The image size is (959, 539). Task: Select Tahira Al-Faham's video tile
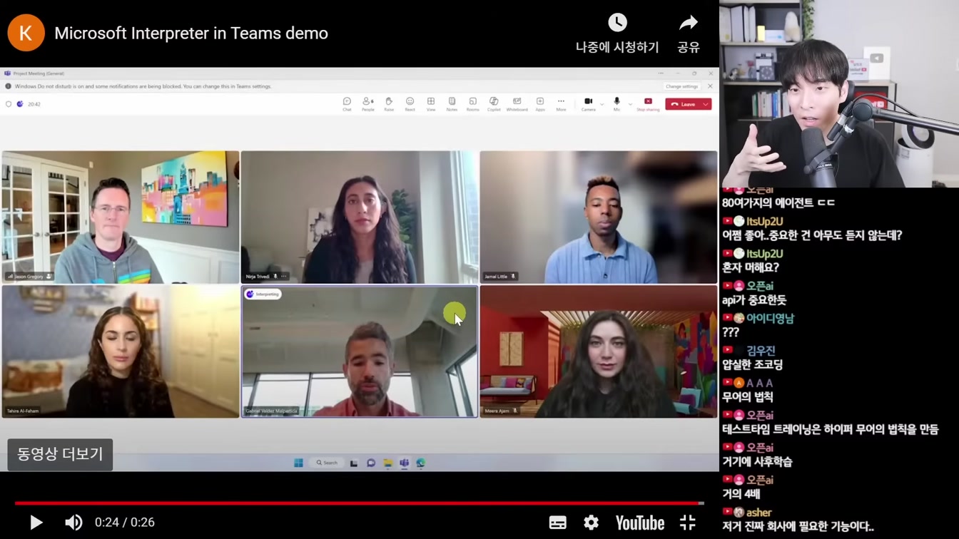pyautogui.click(x=121, y=351)
